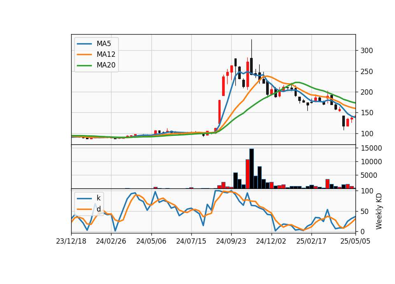Click the 24/07/15 date axis label

[x=191, y=241]
